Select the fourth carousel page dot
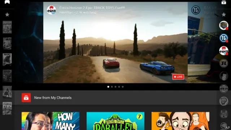This screenshot has width=231, height=130. [119, 87]
